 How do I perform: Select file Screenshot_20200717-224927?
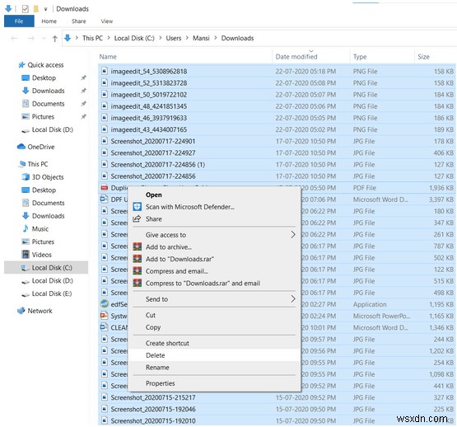point(277,152)
